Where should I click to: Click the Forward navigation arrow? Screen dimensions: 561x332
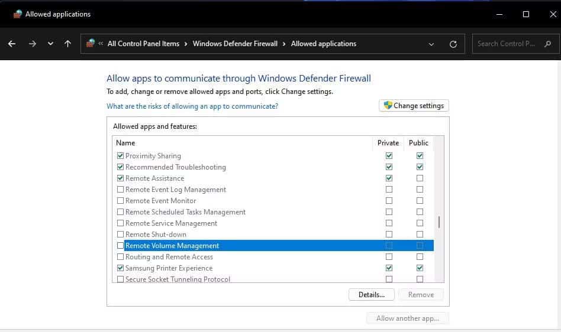(x=33, y=44)
